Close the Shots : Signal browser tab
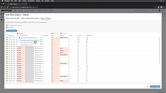Image resolution: width=166 pixels, height=93 pixels. [x=26, y=4]
